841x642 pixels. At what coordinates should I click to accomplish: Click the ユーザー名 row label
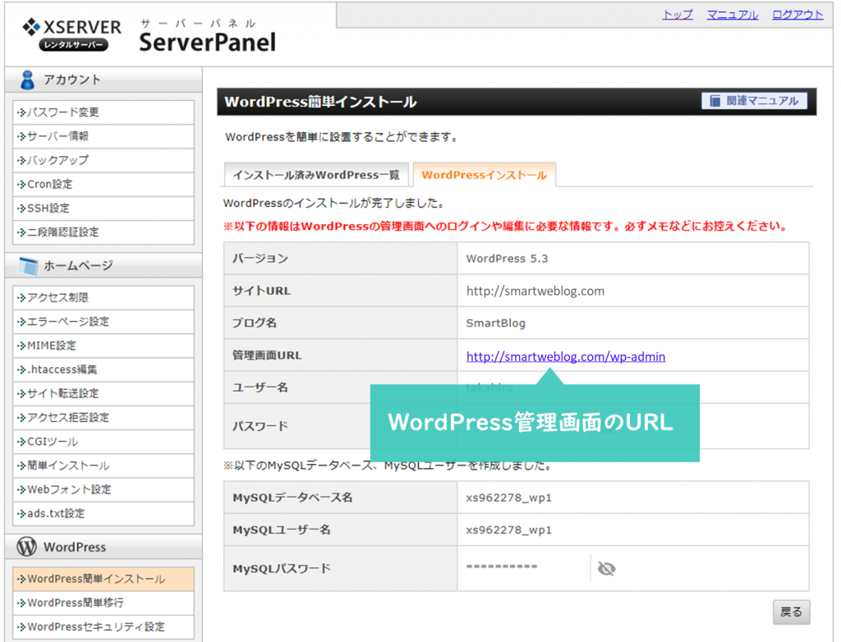coord(260,387)
